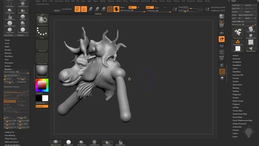Viewport: 259px width, 146px height.
Task: Expand the Depth brush submenu
Action: [x=7, y=47]
